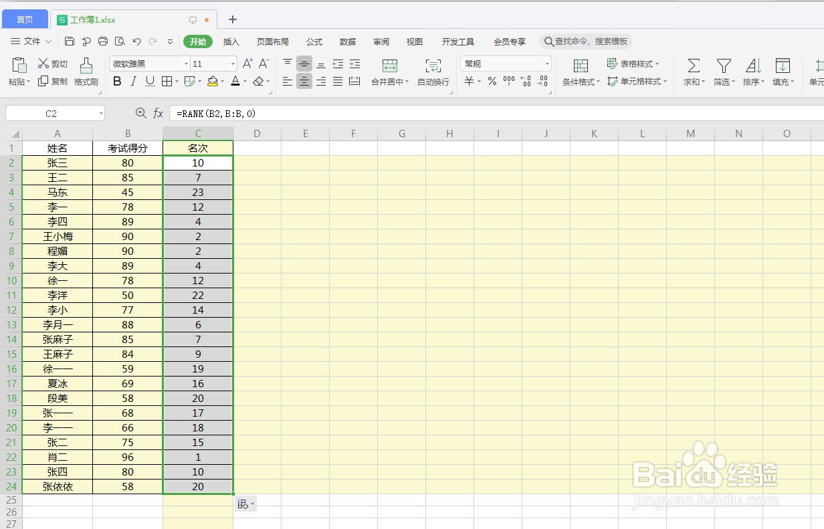Undo the last action

click(136, 41)
